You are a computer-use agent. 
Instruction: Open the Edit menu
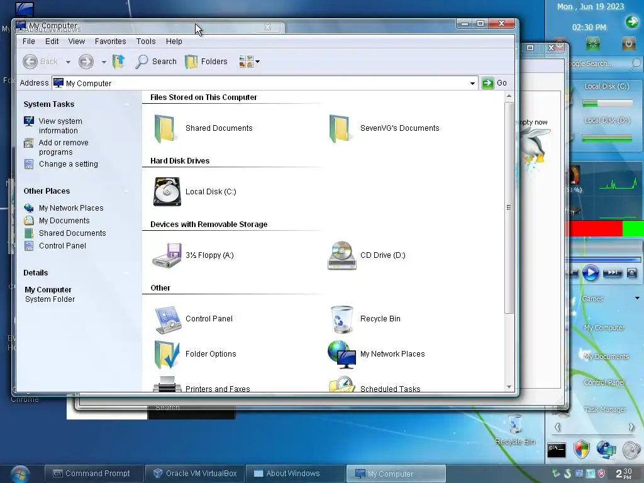coord(52,42)
